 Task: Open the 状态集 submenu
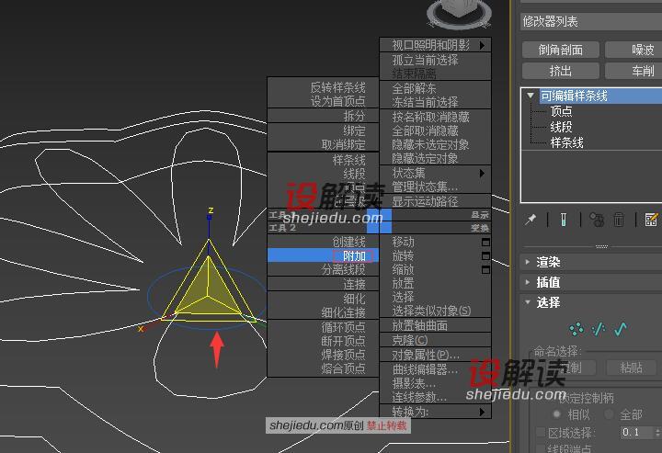435,173
